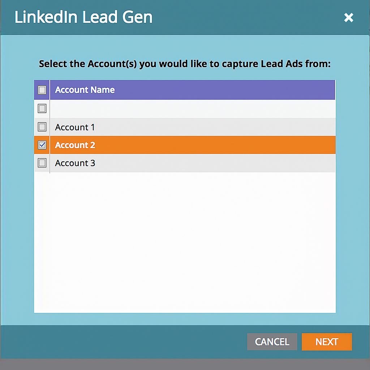Click the checkbox on the empty account row
The image size is (370, 370).
tap(42, 108)
